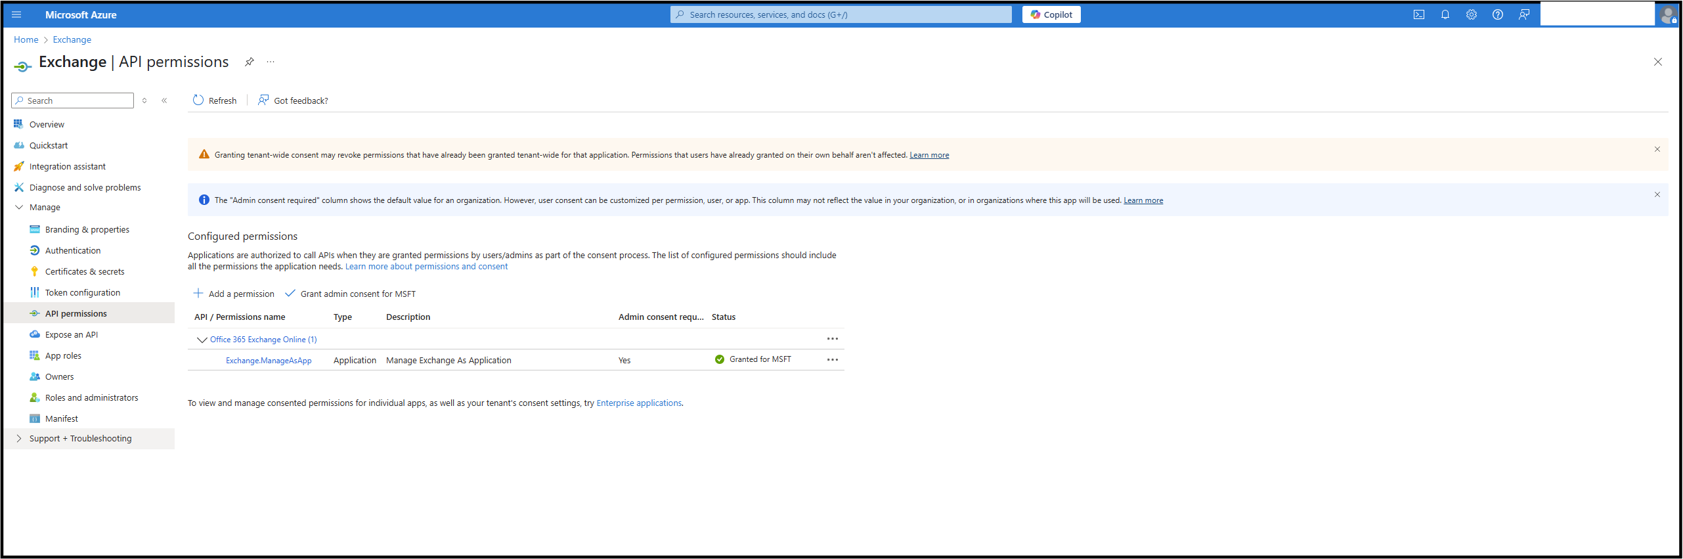
Task: Dismiss the orange tenant-wide consent warning
Action: click(x=1657, y=149)
